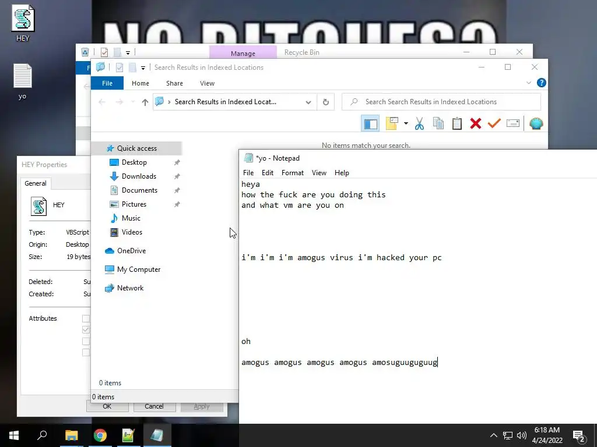Open the volume speaker tray icon
The image size is (597, 447).
click(522, 435)
